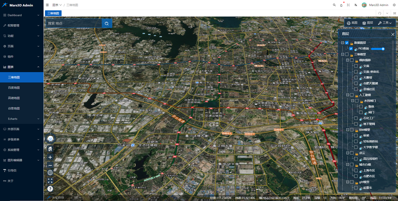Check the 大雁塔 layer checkbox
Viewport: 398px width, 201px height.
[x=356, y=77]
